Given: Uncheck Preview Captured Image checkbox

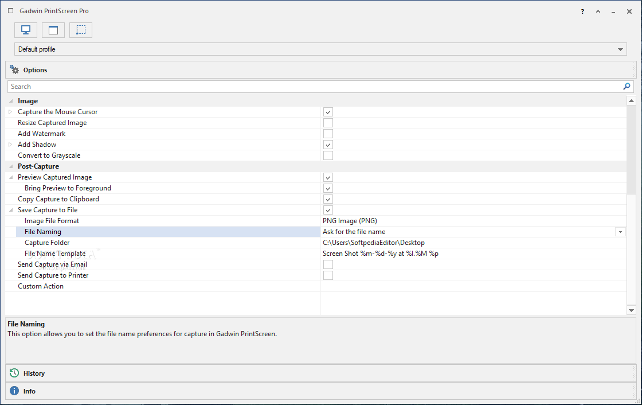Looking at the screenshot, I should pyautogui.click(x=328, y=177).
